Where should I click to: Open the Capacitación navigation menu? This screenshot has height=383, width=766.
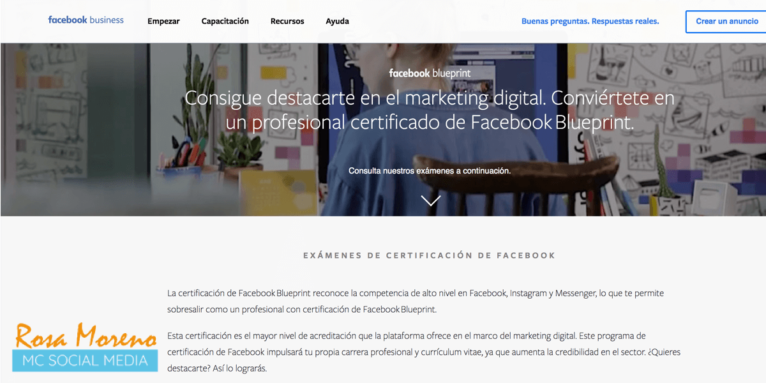[225, 20]
